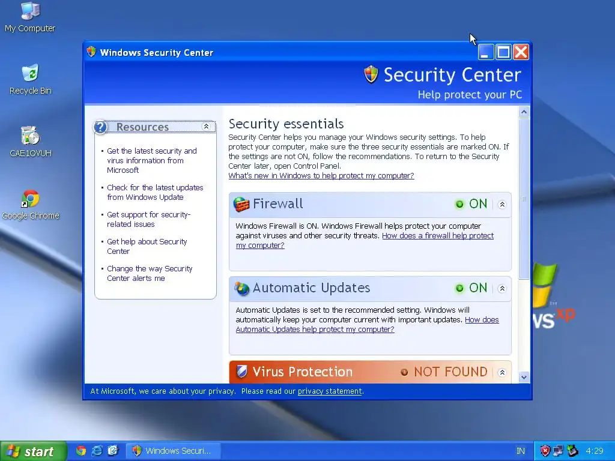
Task: Click the Windows Security Center title bar text
Action: coord(157,53)
